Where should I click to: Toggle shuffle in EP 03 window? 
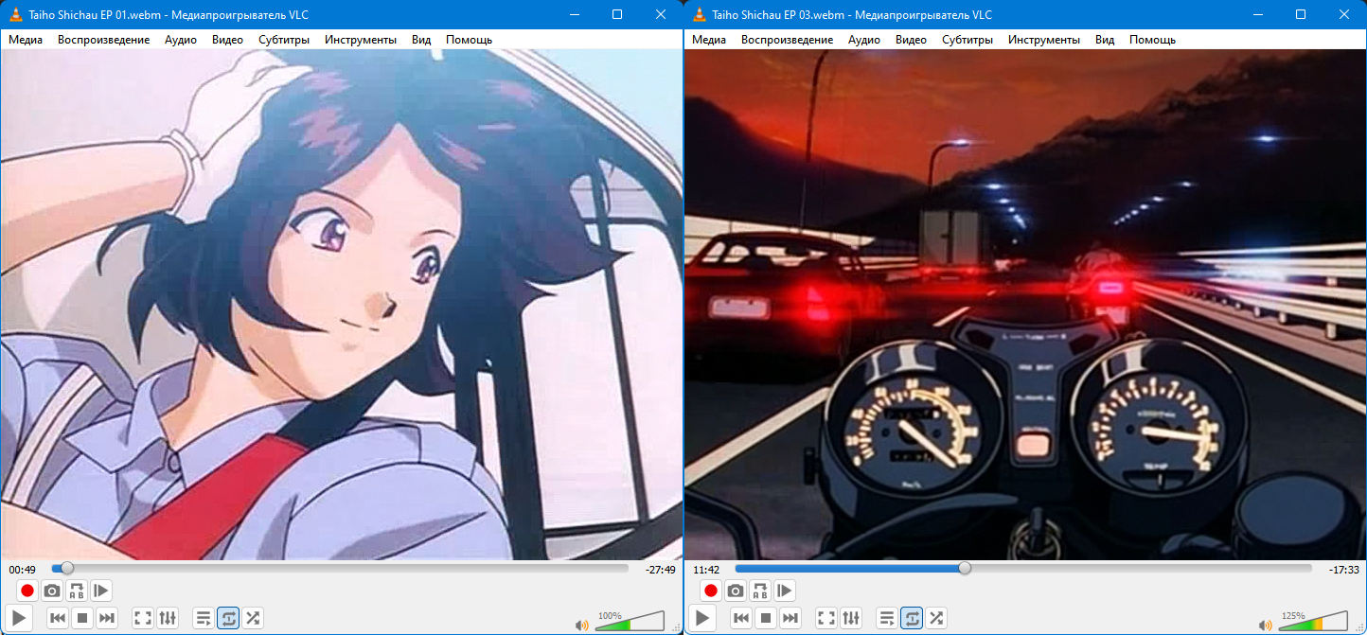coord(936,618)
